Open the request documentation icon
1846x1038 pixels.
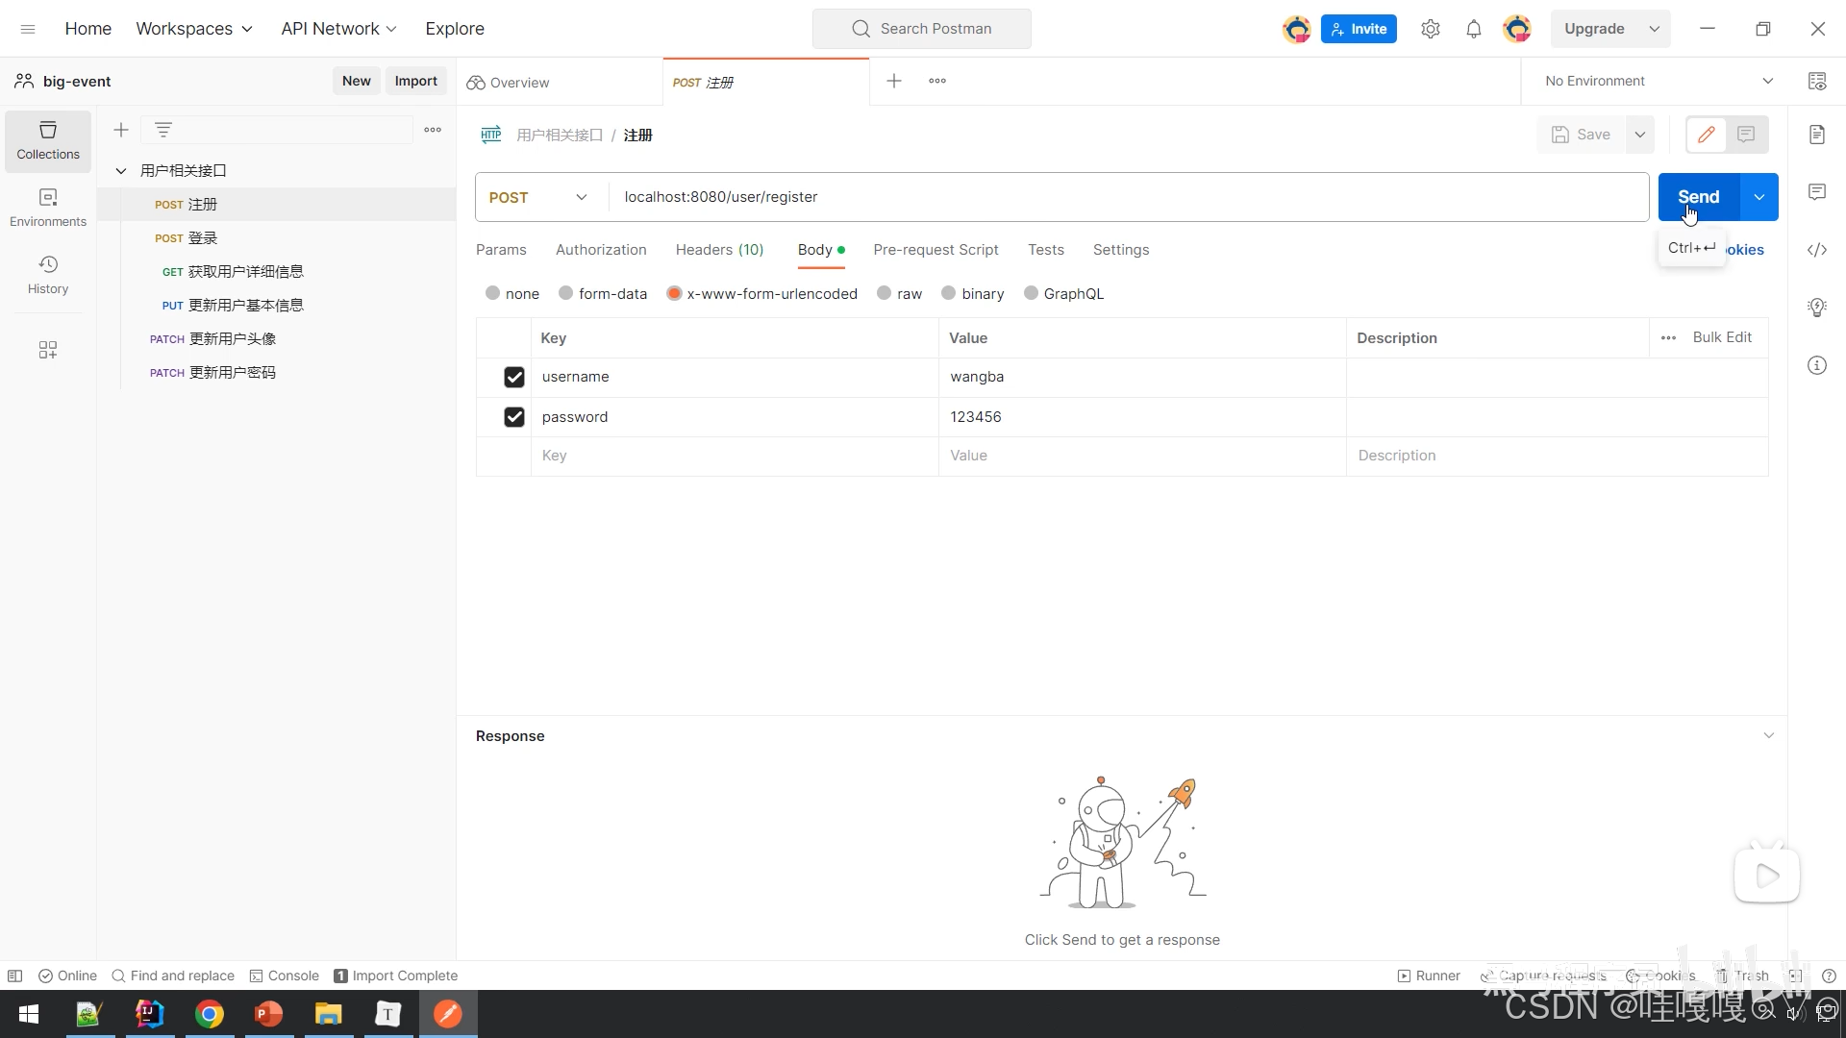click(x=1816, y=135)
